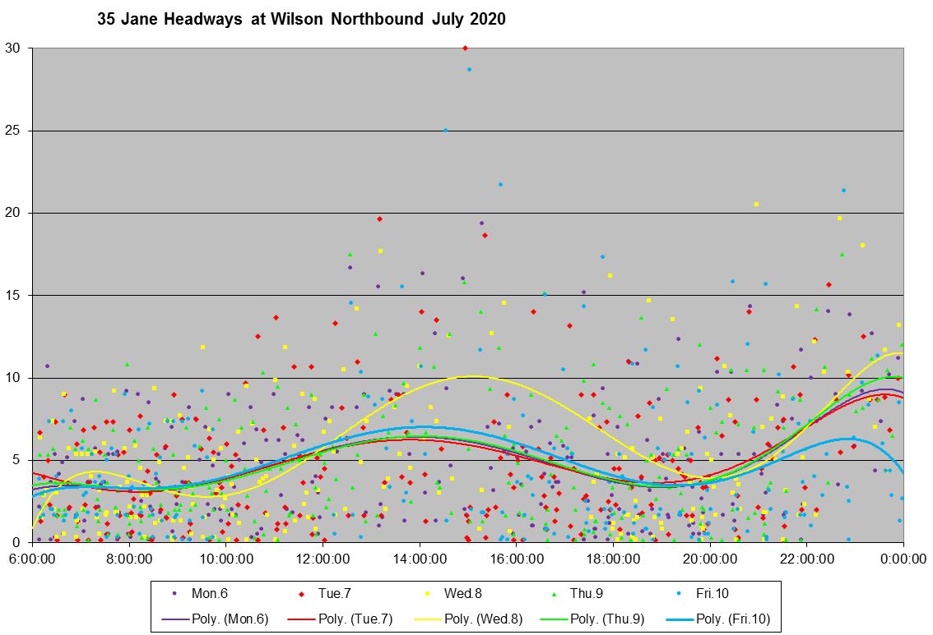Click the 22:00:00 x-axis label
This screenshot has height=635, width=933.
(x=806, y=558)
